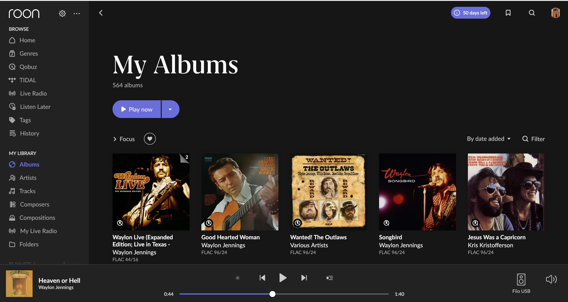Viewport: 568px width, 302px height.
Task: Open Qobuz in the sidebar
Action: pos(28,67)
